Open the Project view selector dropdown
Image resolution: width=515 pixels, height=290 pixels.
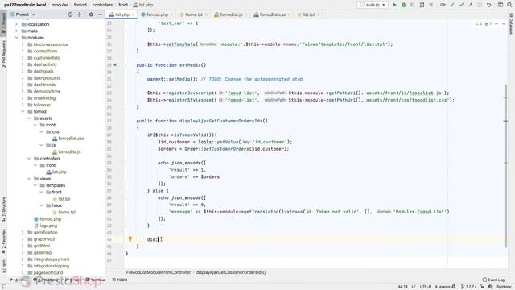pyautogui.click(x=23, y=14)
